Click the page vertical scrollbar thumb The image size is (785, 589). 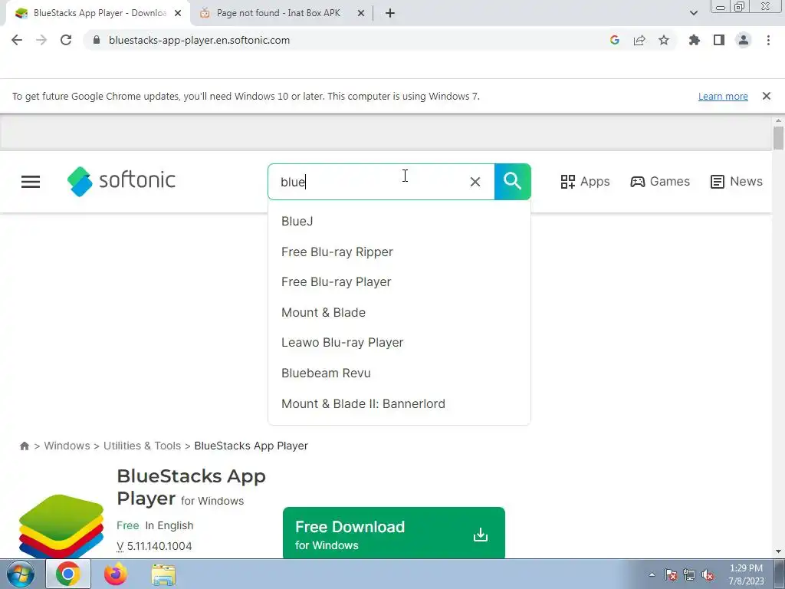point(778,138)
